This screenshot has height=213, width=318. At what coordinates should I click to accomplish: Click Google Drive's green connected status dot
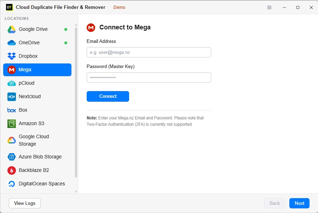click(x=66, y=29)
